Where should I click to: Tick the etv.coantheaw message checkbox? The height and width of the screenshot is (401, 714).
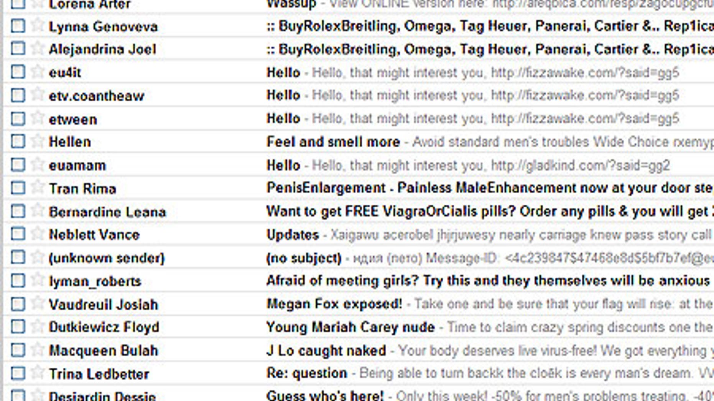click(x=18, y=95)
